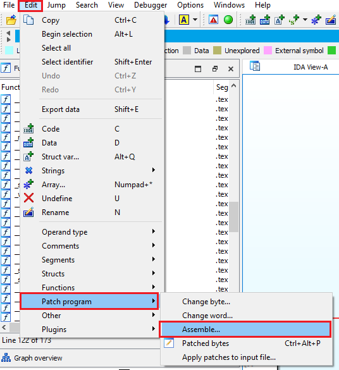The width and height of the screenshot is (339, 370).
Task: Click the toolbar array asterisk icon
Action: 316,20
